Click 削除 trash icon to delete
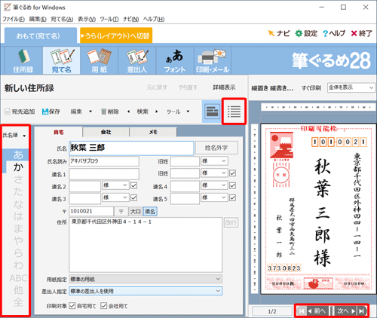377x318 pixels. [110, 112]
